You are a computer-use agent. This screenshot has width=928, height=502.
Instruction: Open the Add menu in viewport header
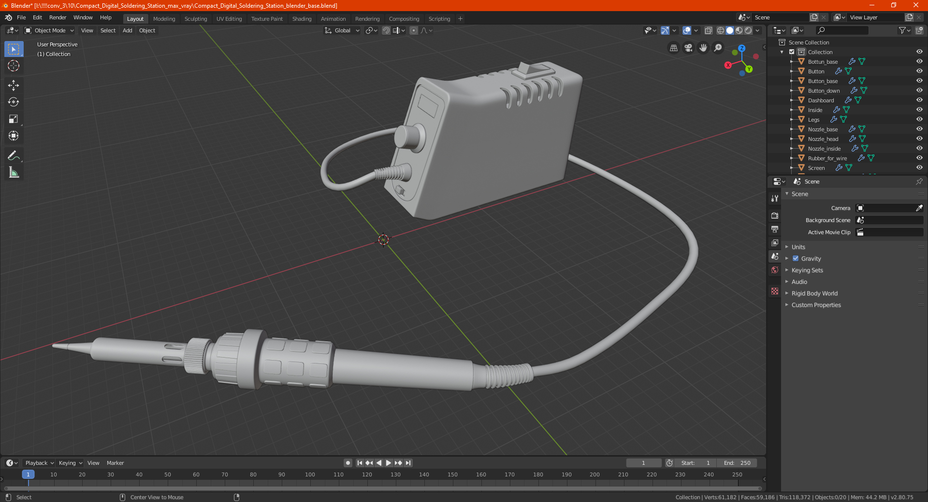pos(127,30)
